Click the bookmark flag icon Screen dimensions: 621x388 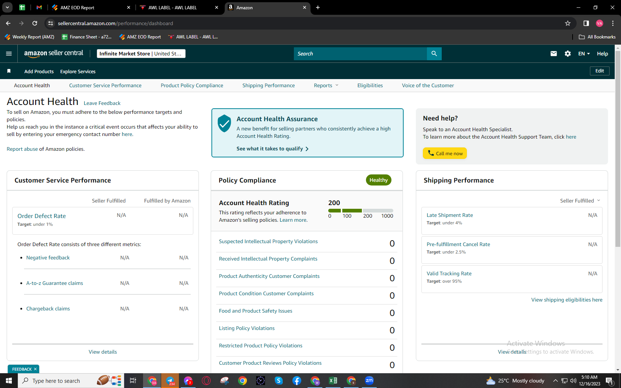[x=9, y=71]
